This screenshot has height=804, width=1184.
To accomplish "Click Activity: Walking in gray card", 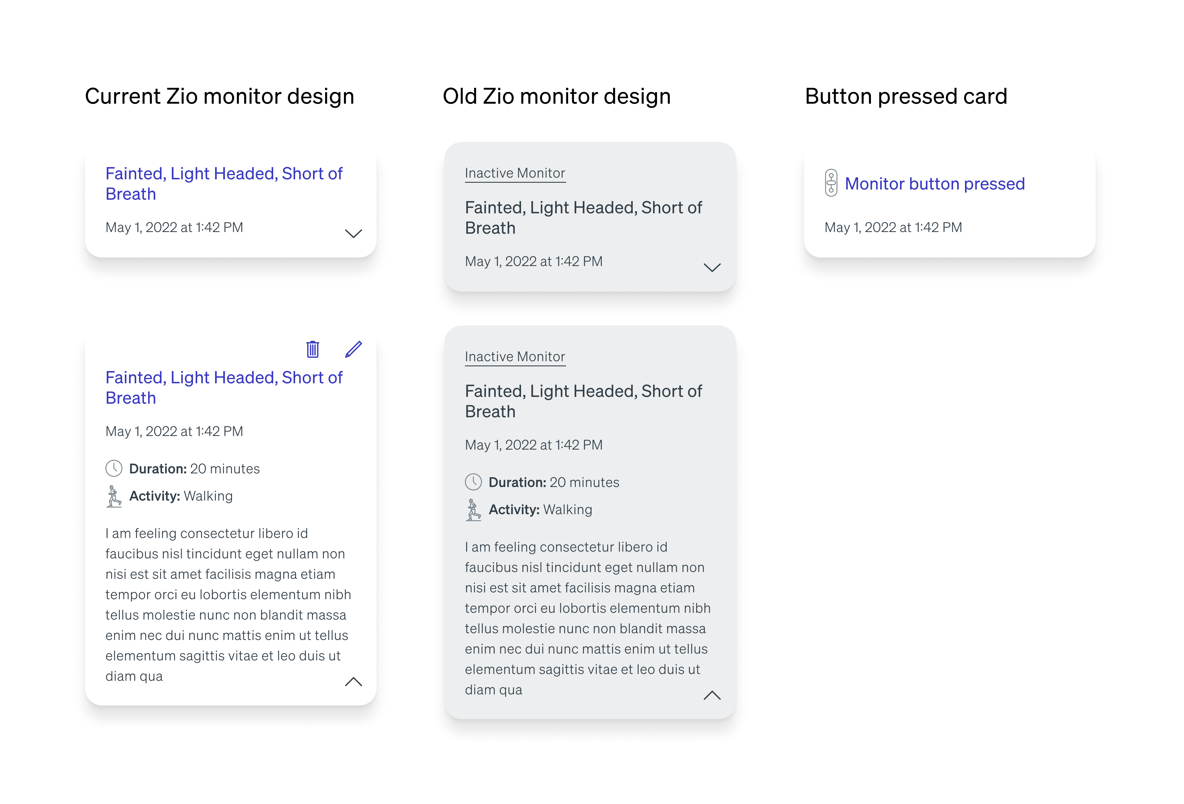I will (x=541, y=509).
